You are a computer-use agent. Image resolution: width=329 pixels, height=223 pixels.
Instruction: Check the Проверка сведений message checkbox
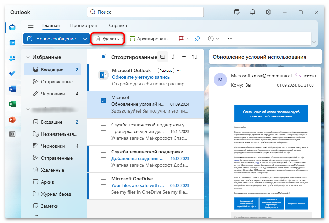click(103, 128)
